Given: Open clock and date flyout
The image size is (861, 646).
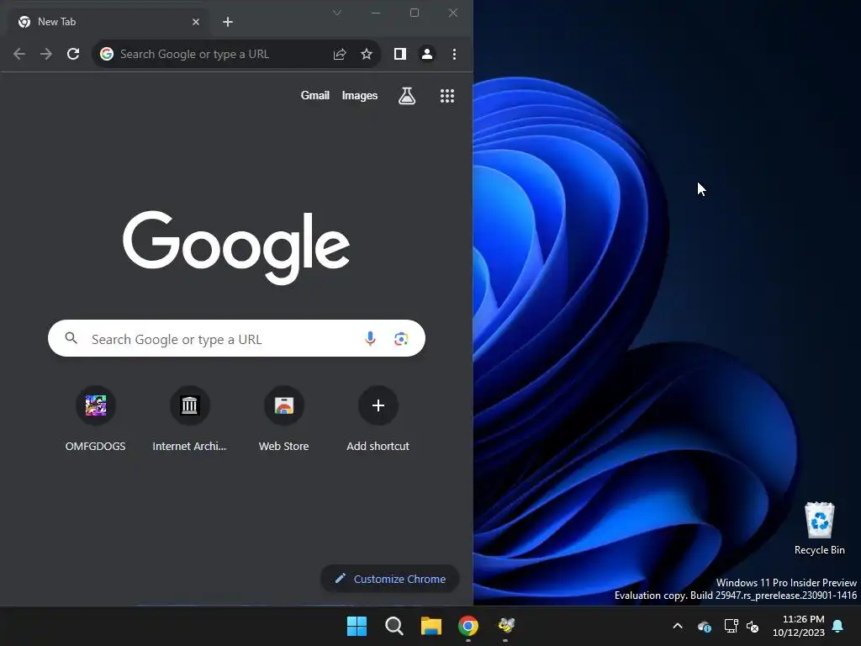Looking at the screenshot, I should coord(799,626).
